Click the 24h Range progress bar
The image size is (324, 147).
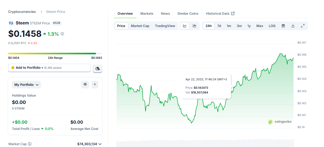[55, 54]
